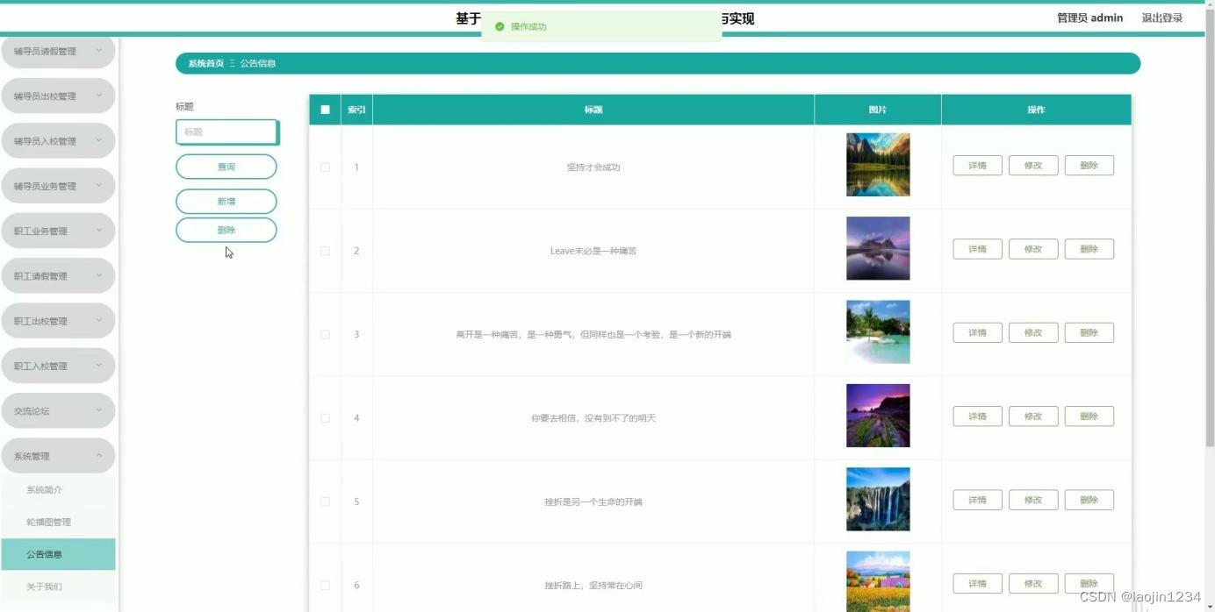
Task: Expand 辅导员入校管理 sidebar menu
Action: [x=58, y=141]
